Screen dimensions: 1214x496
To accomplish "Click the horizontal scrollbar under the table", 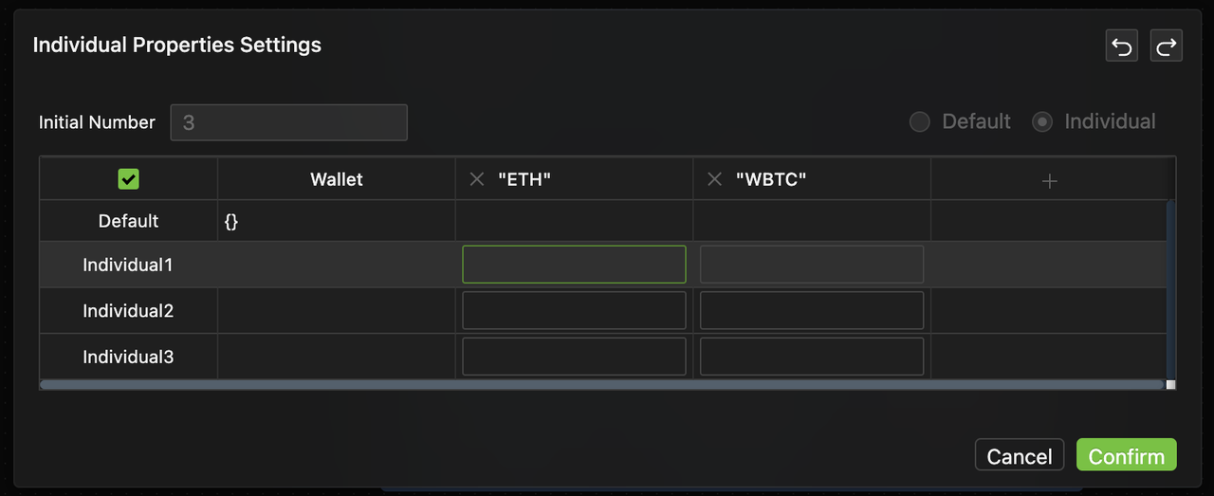I will (601, 385).
